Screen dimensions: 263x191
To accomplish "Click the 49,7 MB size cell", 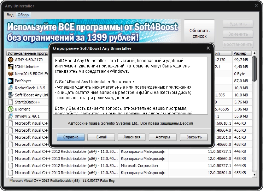I will click(241, 60).
